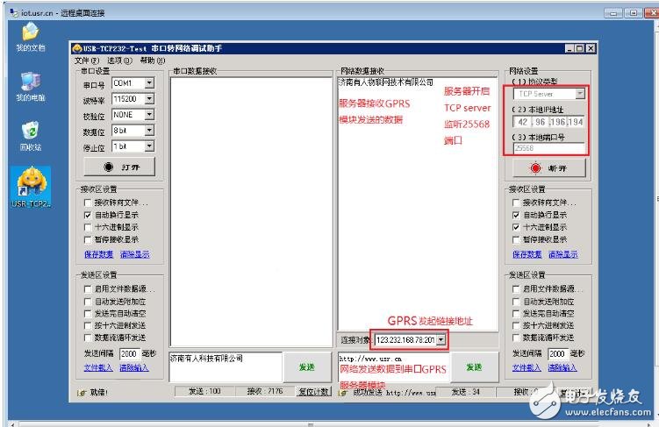Toggle network-side 数据流循环发送 checkbox

point(516,338)
